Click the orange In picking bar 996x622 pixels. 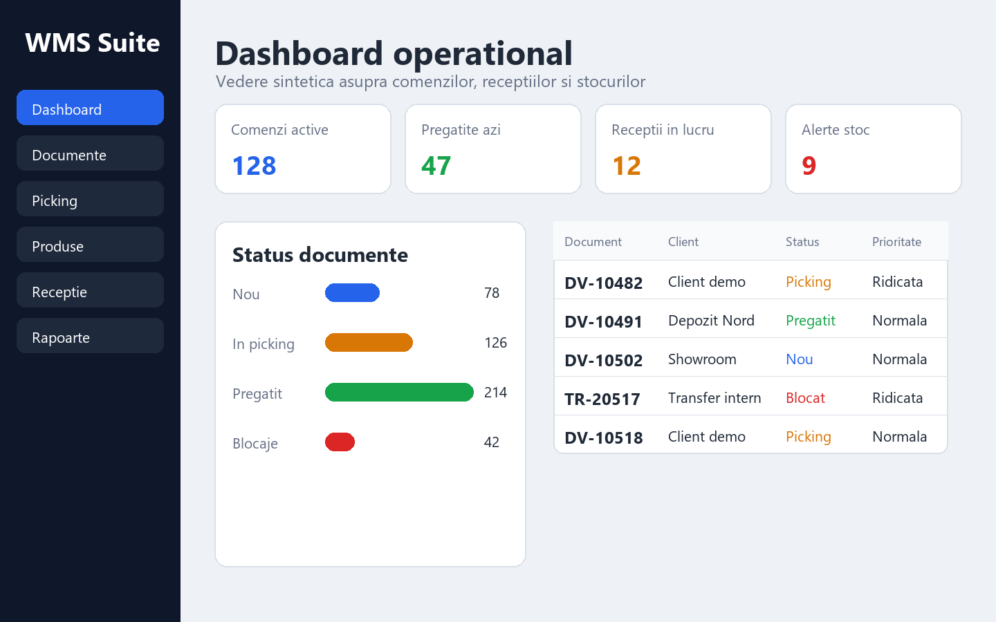(369, 343)
